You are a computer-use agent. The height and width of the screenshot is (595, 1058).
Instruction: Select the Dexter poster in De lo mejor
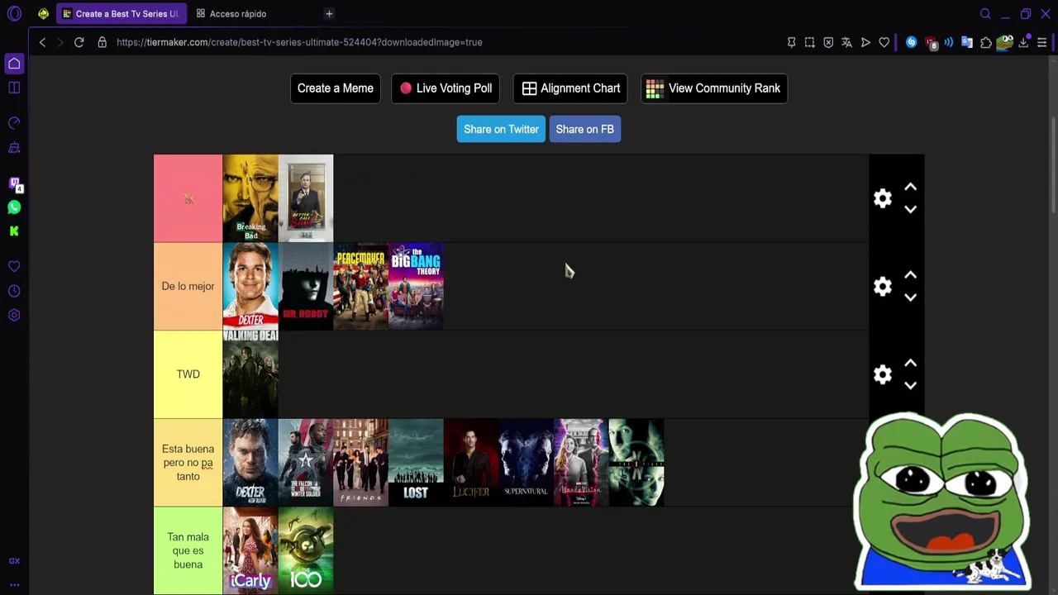tap(250, 286)
